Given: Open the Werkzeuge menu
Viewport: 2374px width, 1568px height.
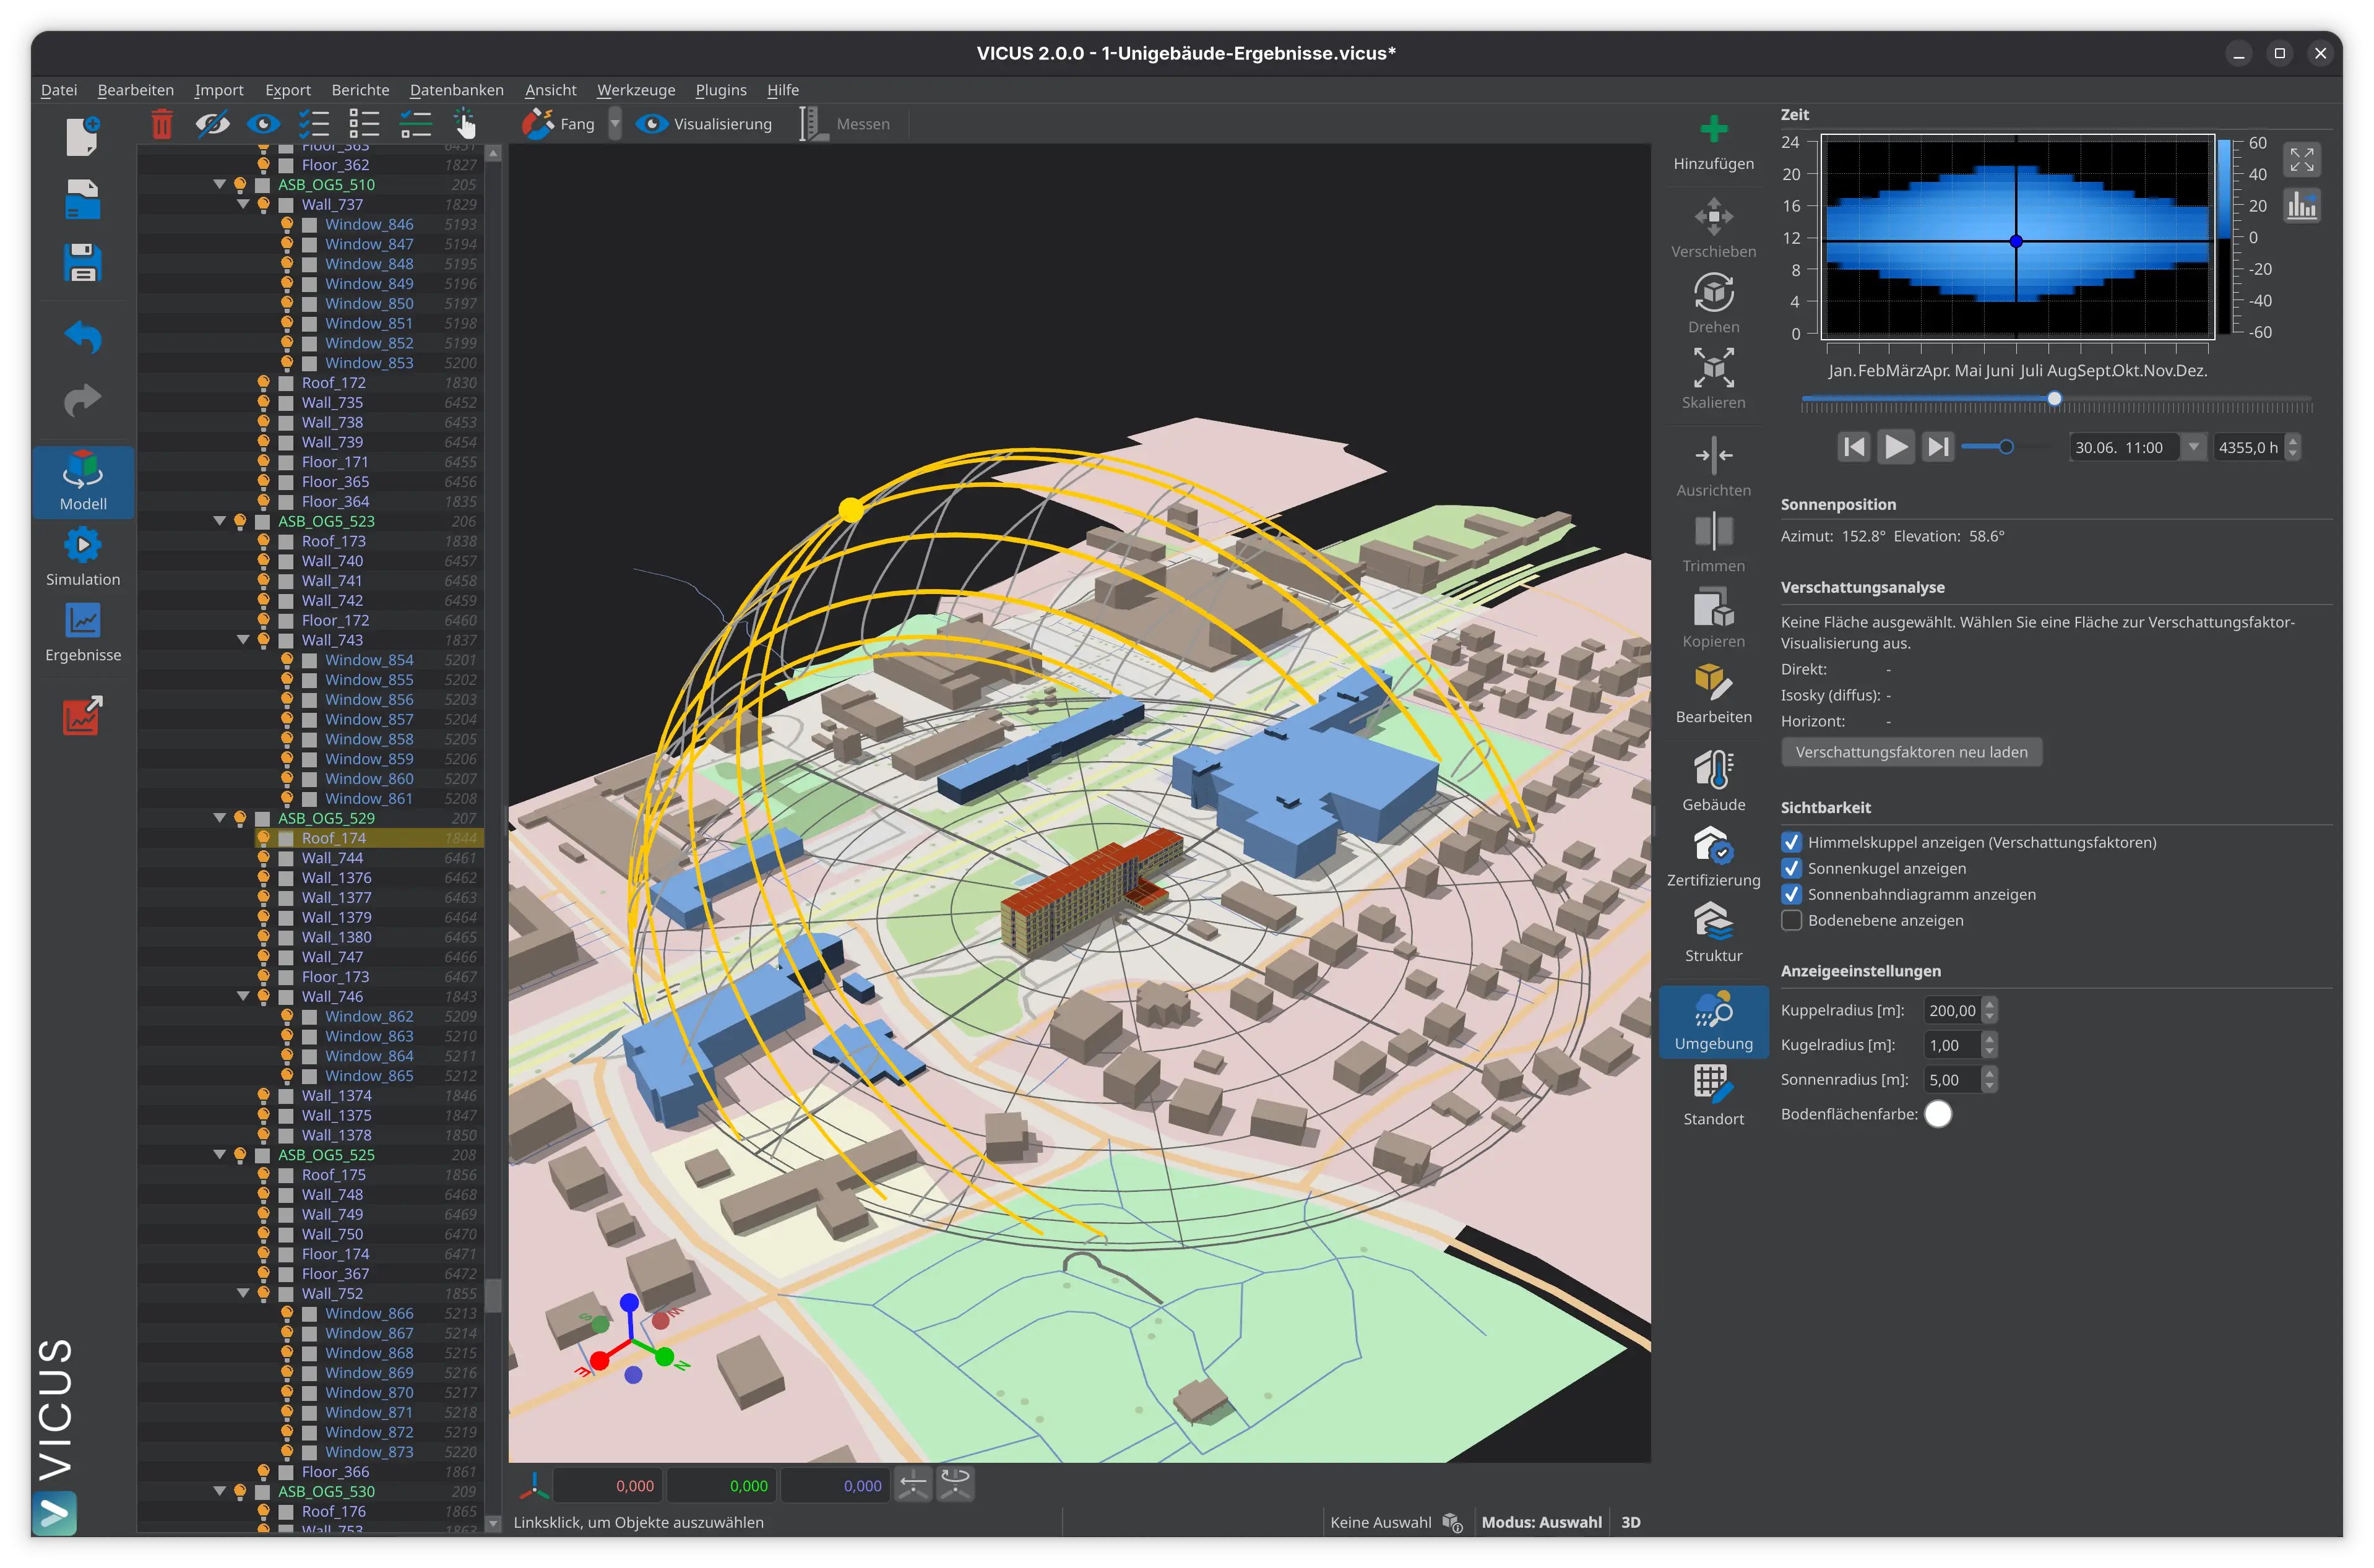Looking at the screenshot, I should [x=635, y=90].
